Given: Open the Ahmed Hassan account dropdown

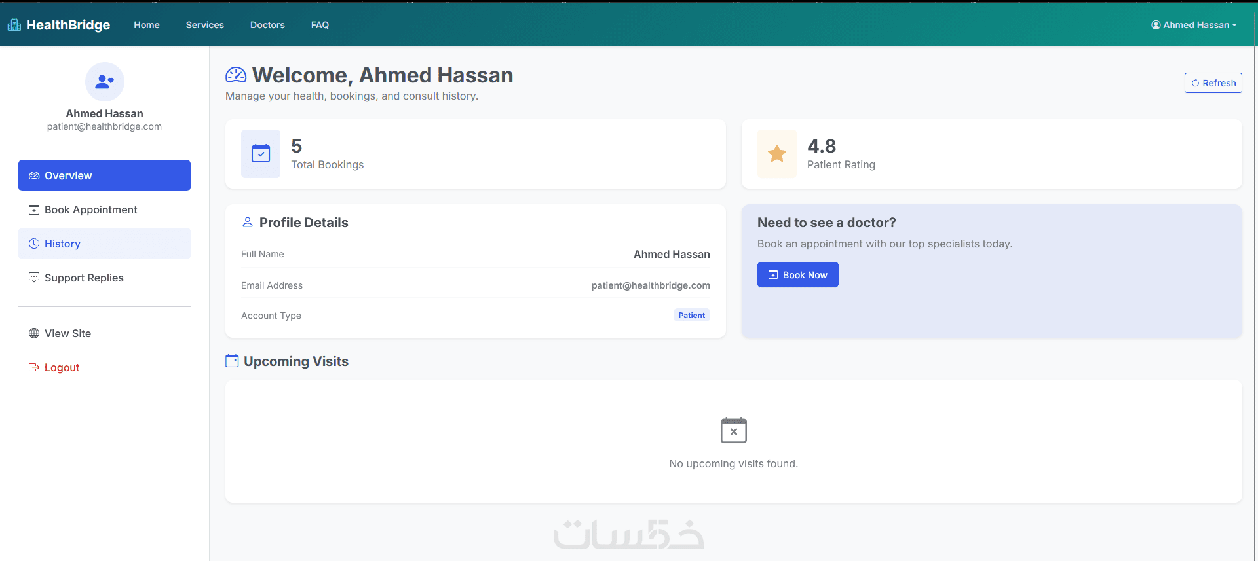Looking at the screenshot, I should [x=1194, y=25].
